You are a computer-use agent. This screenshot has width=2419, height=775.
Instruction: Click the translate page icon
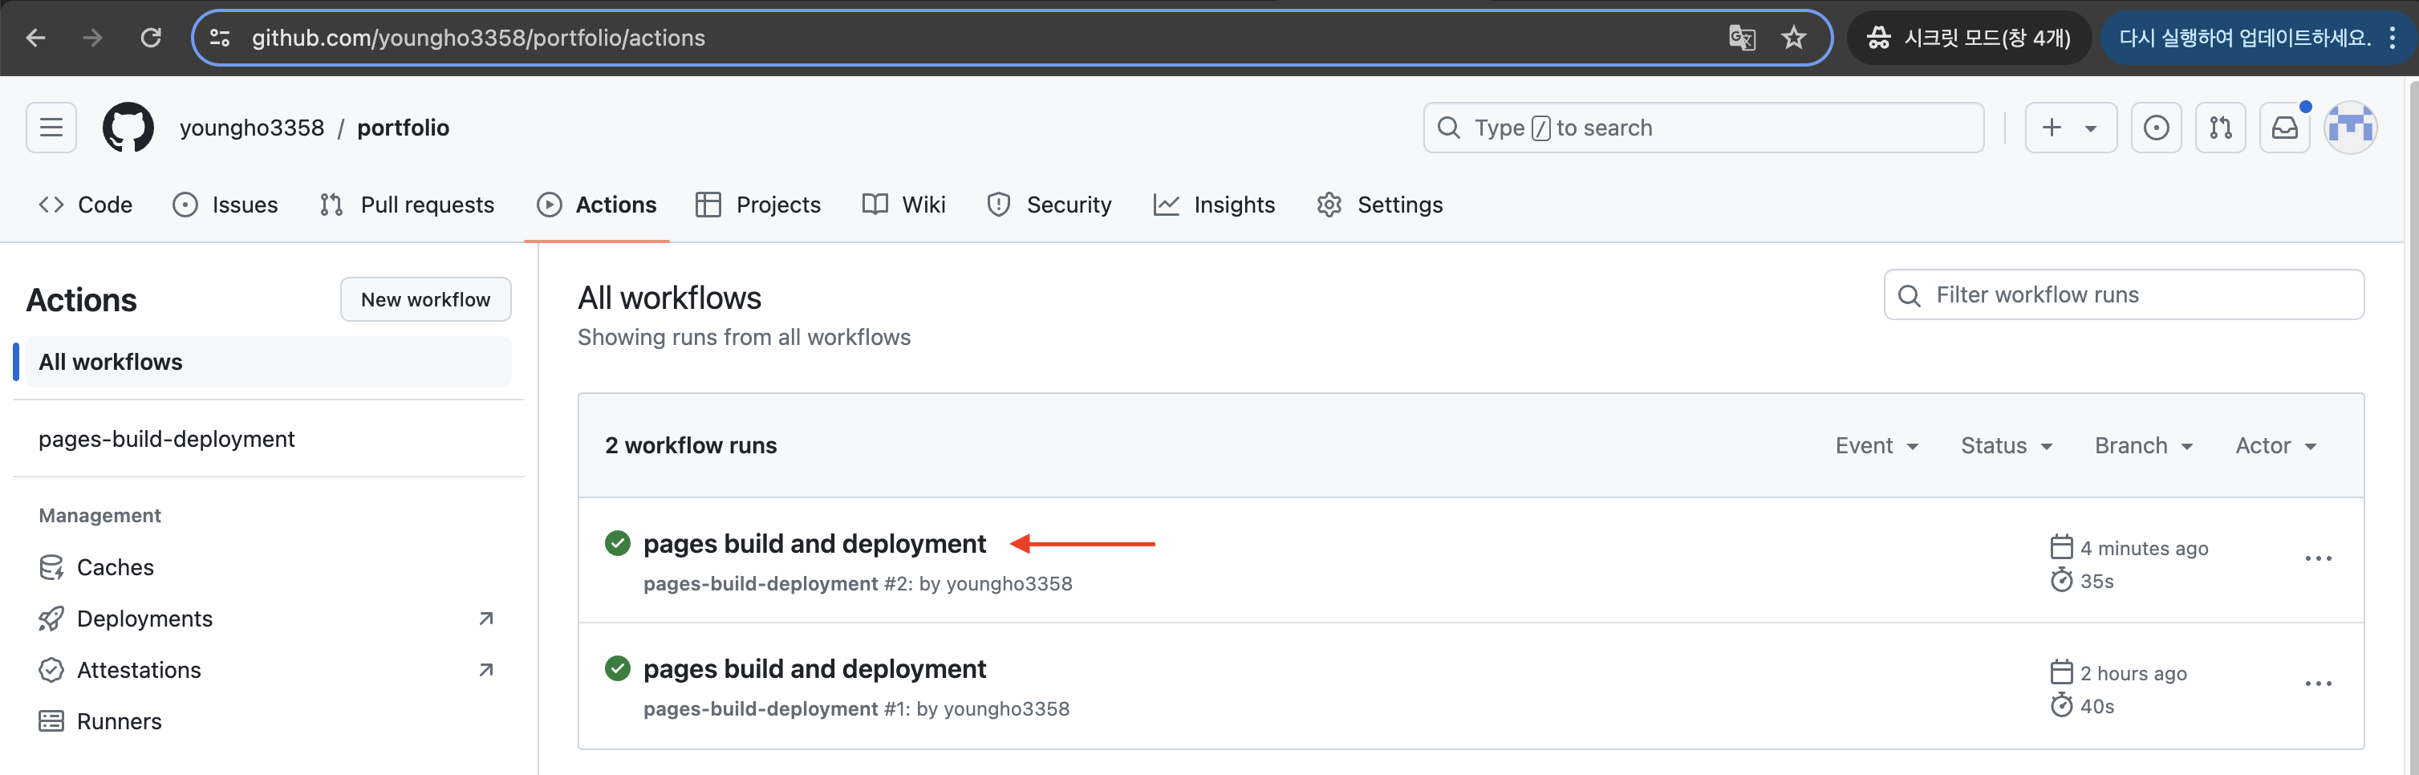point(1742,38)
